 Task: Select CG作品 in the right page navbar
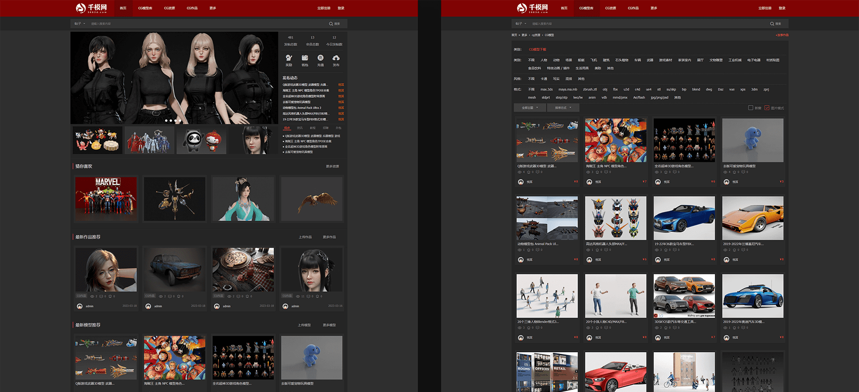[x=633, y=8]
